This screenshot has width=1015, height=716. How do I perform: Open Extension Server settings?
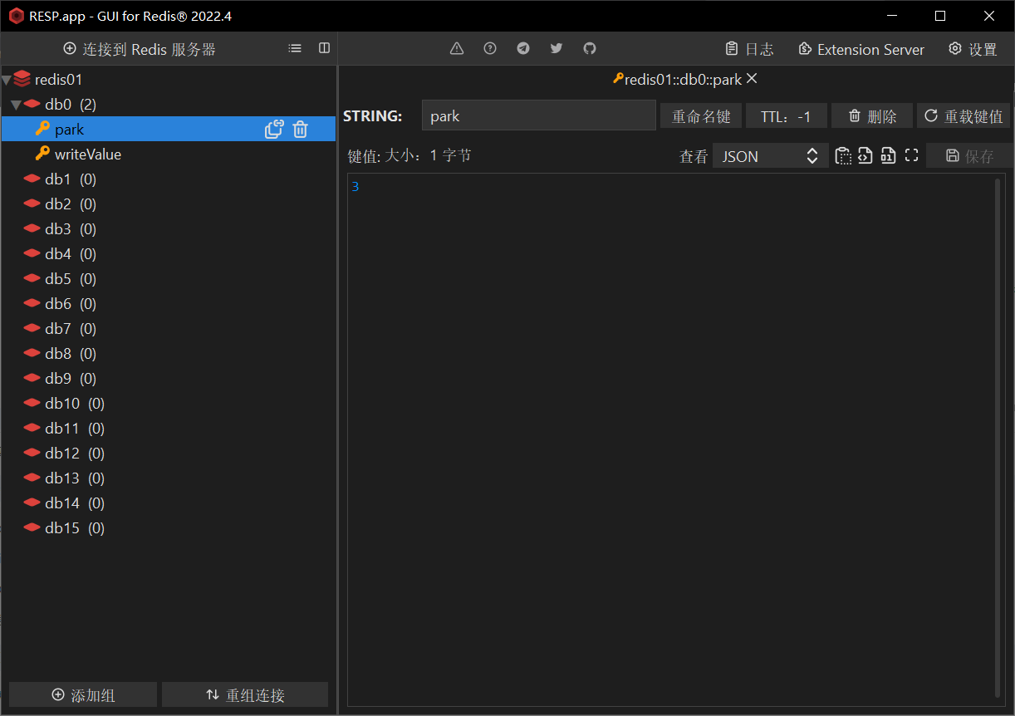[x=861, y=49]
